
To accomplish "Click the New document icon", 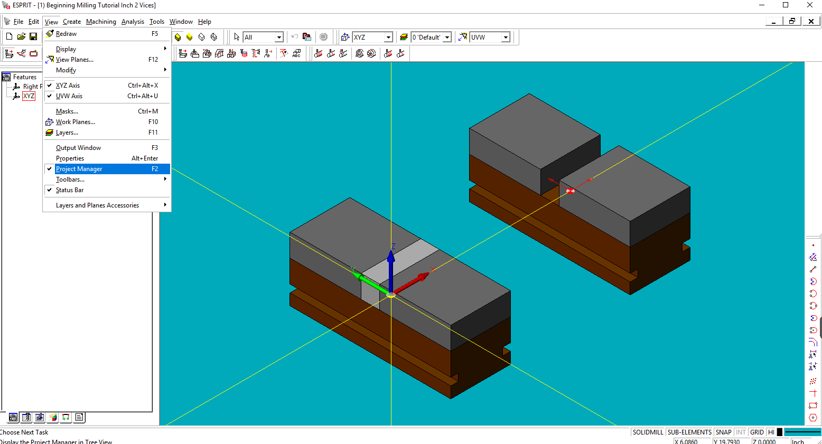I will coord(9,36).
